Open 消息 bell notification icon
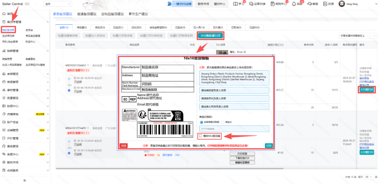Viewport: 378px width, 185px height. [294, 4]
